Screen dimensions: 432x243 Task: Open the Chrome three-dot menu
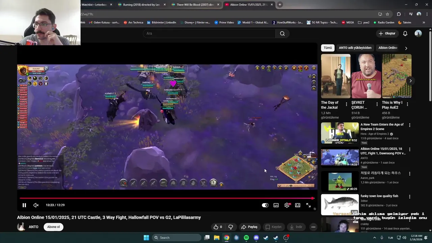(426, 14)
